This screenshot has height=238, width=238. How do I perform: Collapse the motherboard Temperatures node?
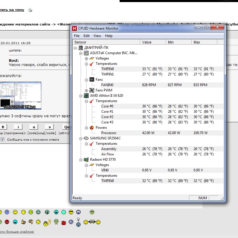(86, 64)
